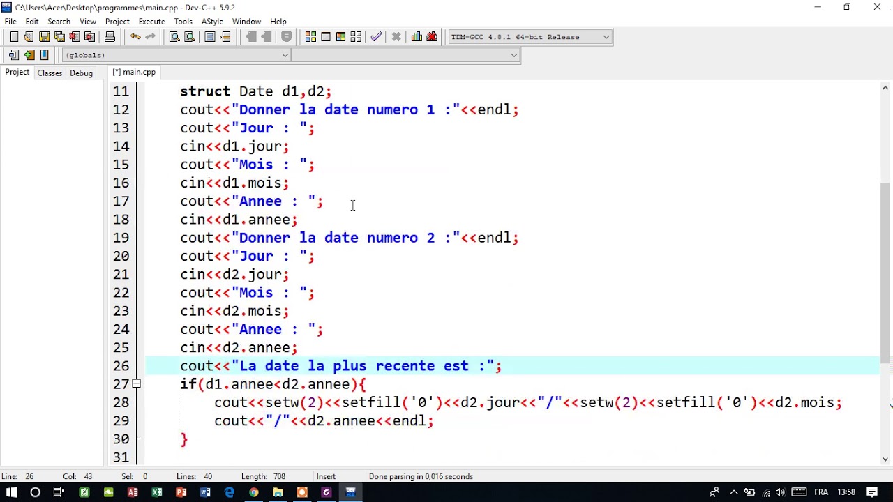Click the gray Stop Execution X icon
The image size is (893, 502).
pyautogui.click(x=396, y=37)
